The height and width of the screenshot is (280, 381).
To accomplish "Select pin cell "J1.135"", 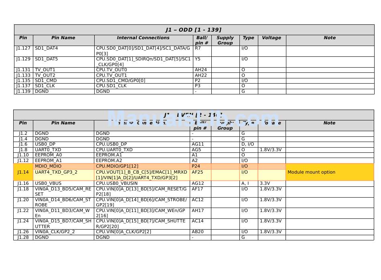I will [x=23, y=81].
